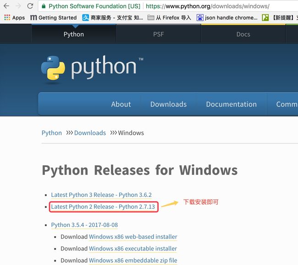
Task: Switch to the Docs top tab
Action: click(243, 34)
